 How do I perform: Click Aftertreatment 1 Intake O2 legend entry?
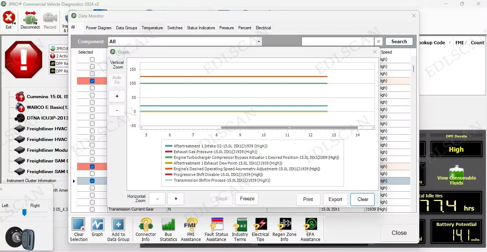click(x=216, y=146)
